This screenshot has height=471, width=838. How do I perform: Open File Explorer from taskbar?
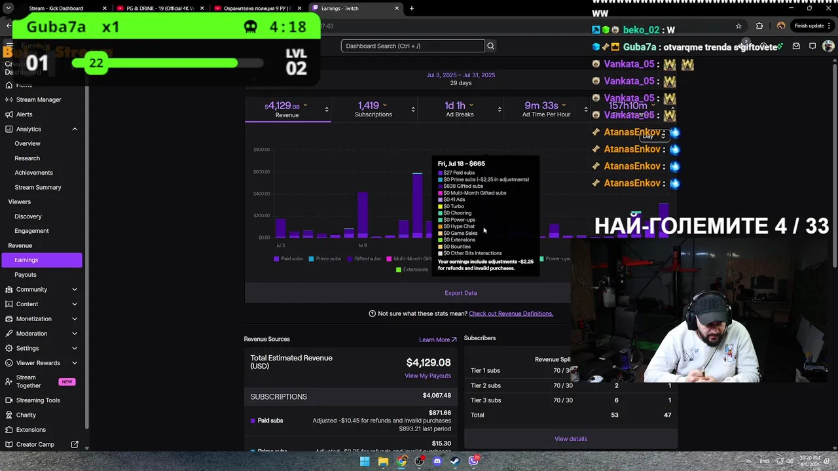pos(383,461)
